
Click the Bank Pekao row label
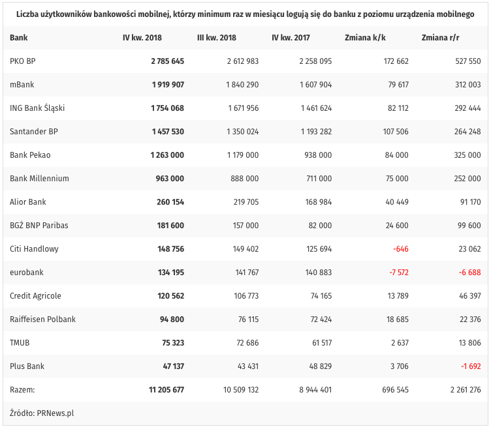tap(30, 155)
